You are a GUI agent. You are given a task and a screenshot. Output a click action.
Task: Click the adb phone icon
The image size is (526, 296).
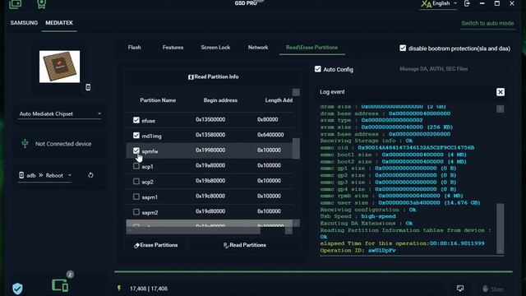click(x=21, y=175)
